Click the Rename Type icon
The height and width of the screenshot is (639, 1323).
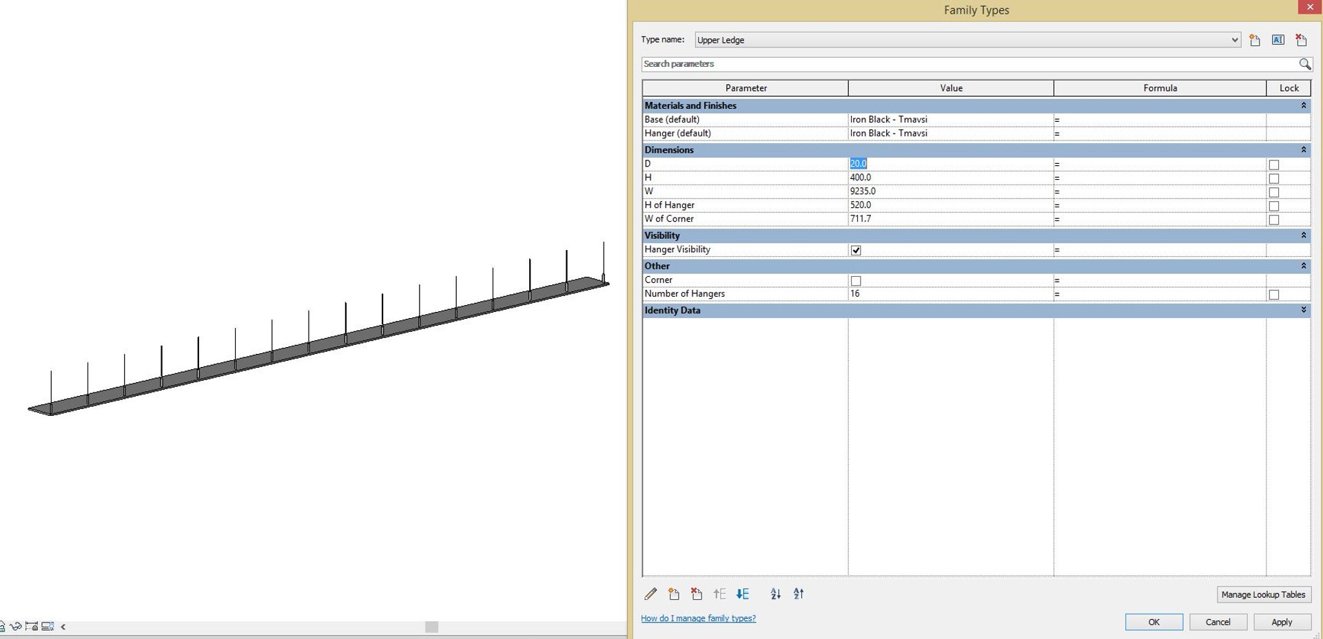point(1278,40)
